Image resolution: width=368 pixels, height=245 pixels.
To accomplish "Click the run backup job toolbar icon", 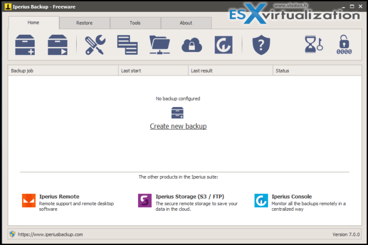I will 57,45.
